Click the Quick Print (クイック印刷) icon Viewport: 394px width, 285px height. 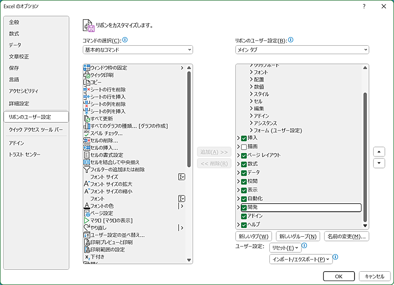point(87,75)
